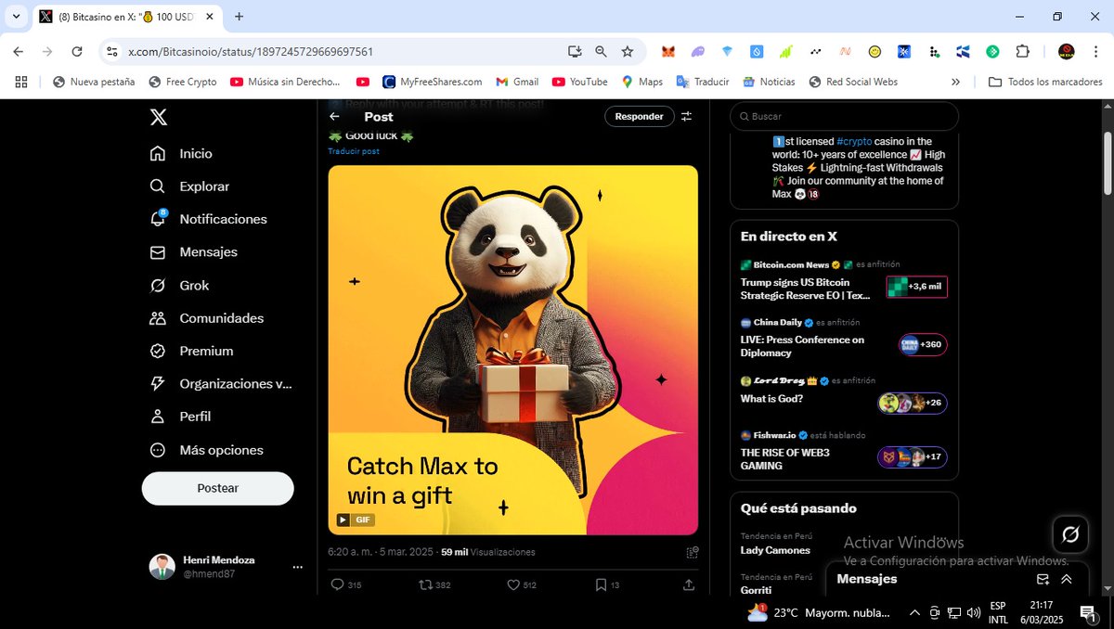Expand the Mensajes drawer chevrons
1114x629 pixels.
pyautogui.click(x=1067, y=579)
